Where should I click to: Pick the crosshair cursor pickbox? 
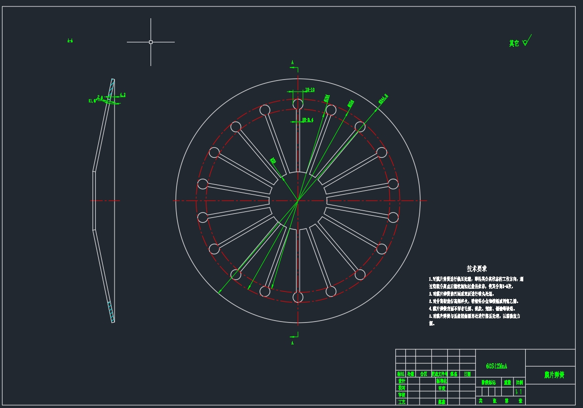(x=151, y=42)
